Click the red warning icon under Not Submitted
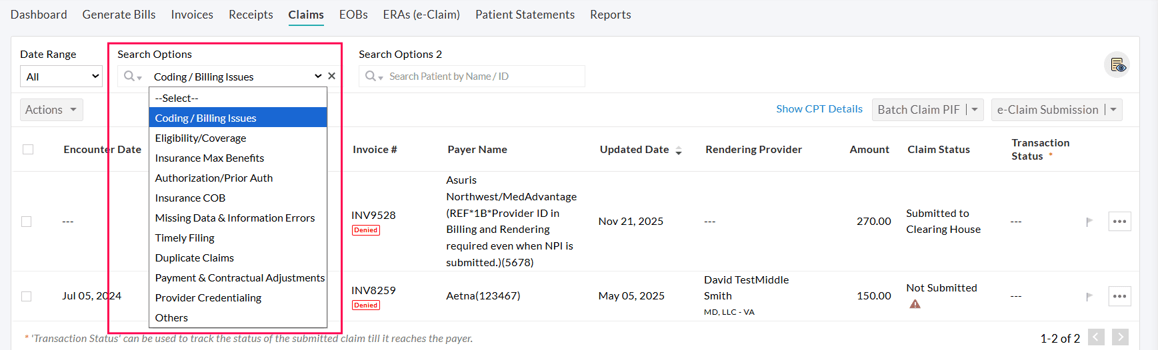 click(x=915, y=304)
